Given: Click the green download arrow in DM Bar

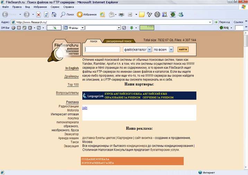Looking at the screenshot, I should (x=132, y=28).
